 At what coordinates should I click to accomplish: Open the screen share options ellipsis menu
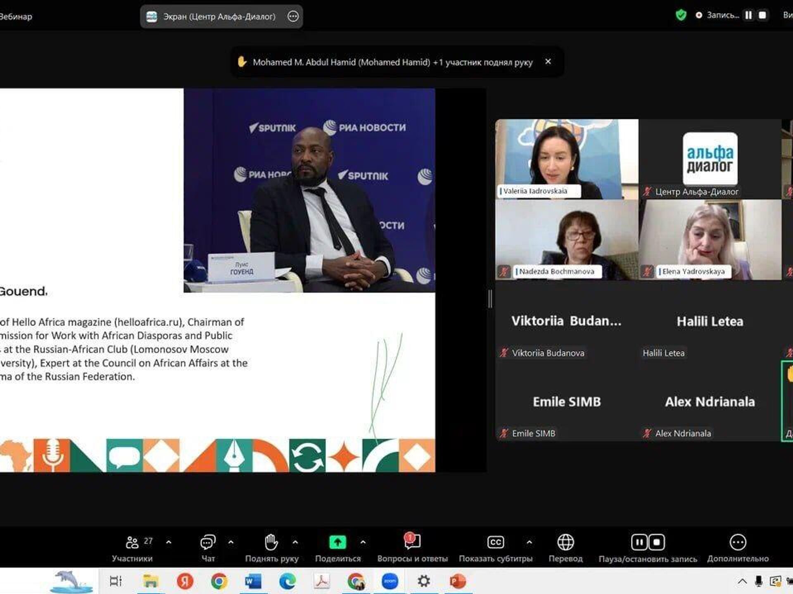pyautogui.click(x=293, y=17)
